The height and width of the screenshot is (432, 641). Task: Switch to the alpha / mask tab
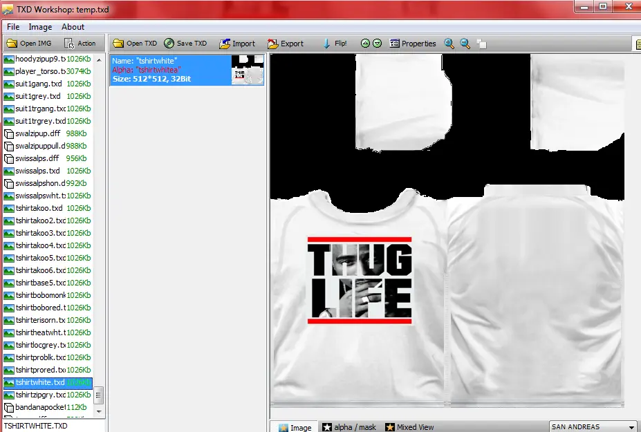[x=349, y=427]
